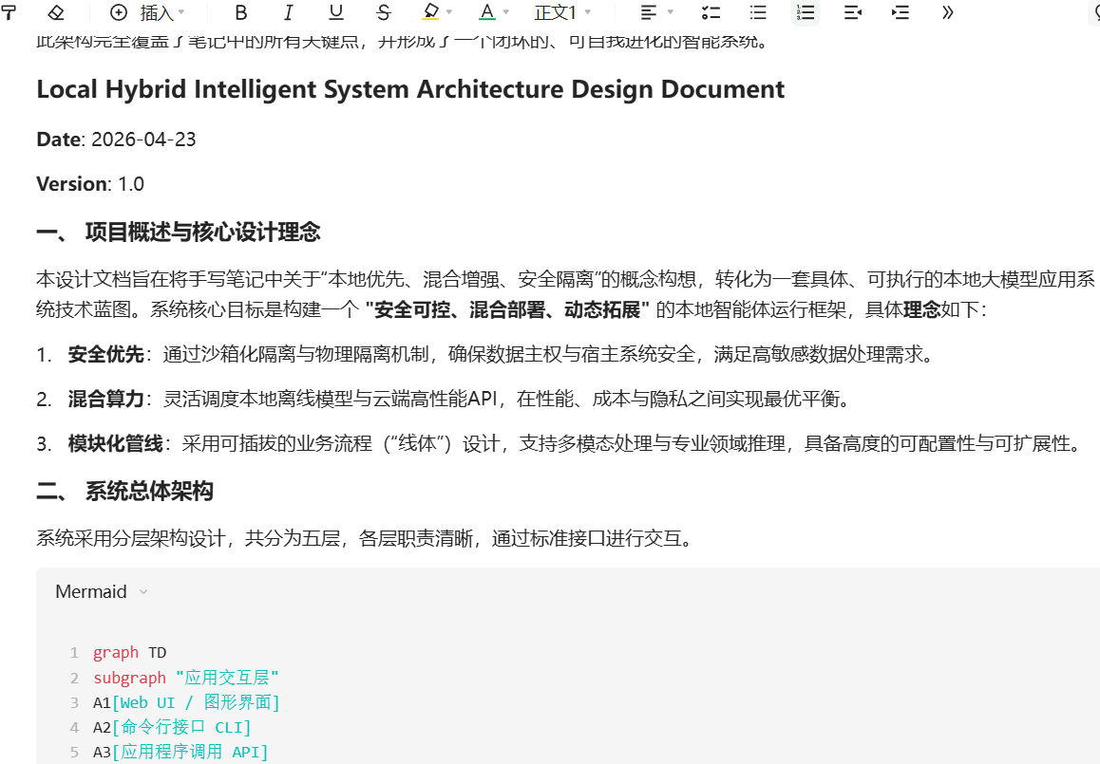Click heading 二、系统总体架构
Viewport: 1100px width, 764px height.
coord(124,491)
